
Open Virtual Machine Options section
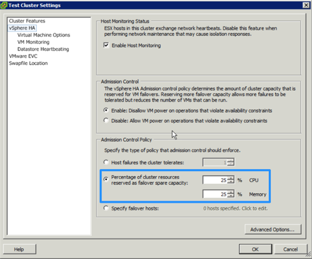coord(44,35)
